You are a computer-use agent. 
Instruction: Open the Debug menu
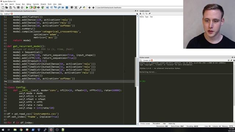[29, 4]
